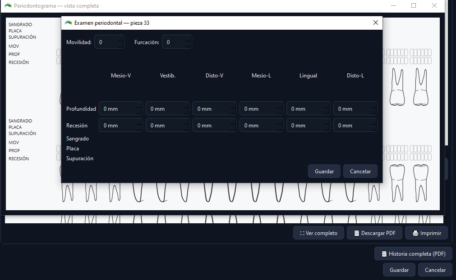
Task: Click the Profundidad field under Vestib.
Action: (x=167, y=109)
